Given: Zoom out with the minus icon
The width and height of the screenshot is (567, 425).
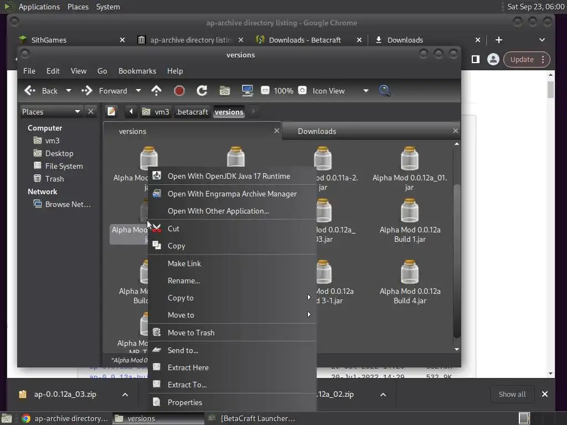Looking at the screenshot, I should coord(265,90).
